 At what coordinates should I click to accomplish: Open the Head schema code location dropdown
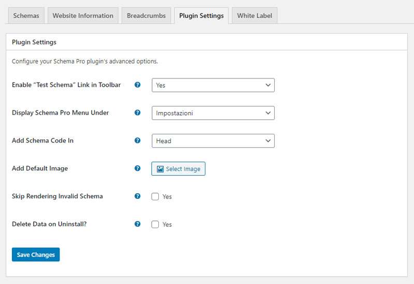213,140
